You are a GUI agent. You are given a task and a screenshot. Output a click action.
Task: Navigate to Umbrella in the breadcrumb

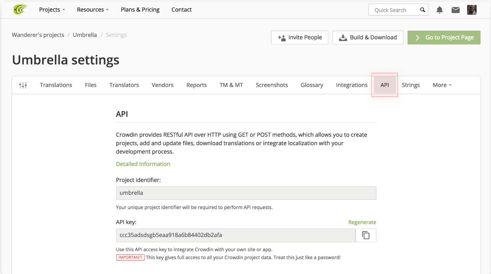coord(85,35)
